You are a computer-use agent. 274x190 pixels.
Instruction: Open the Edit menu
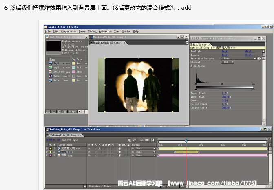click(x=56, y=31)
